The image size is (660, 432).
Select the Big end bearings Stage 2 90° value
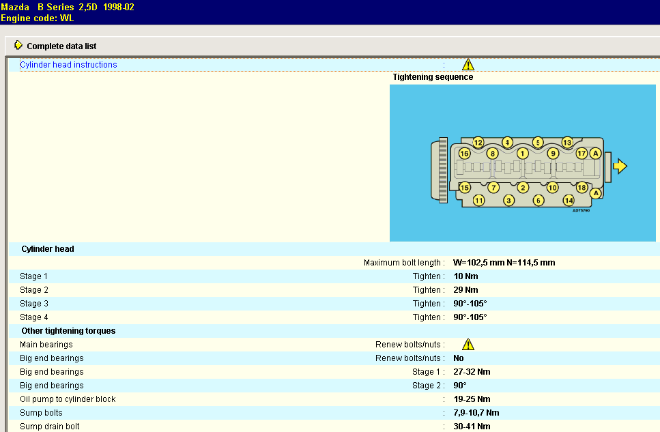tap(459, 386)
